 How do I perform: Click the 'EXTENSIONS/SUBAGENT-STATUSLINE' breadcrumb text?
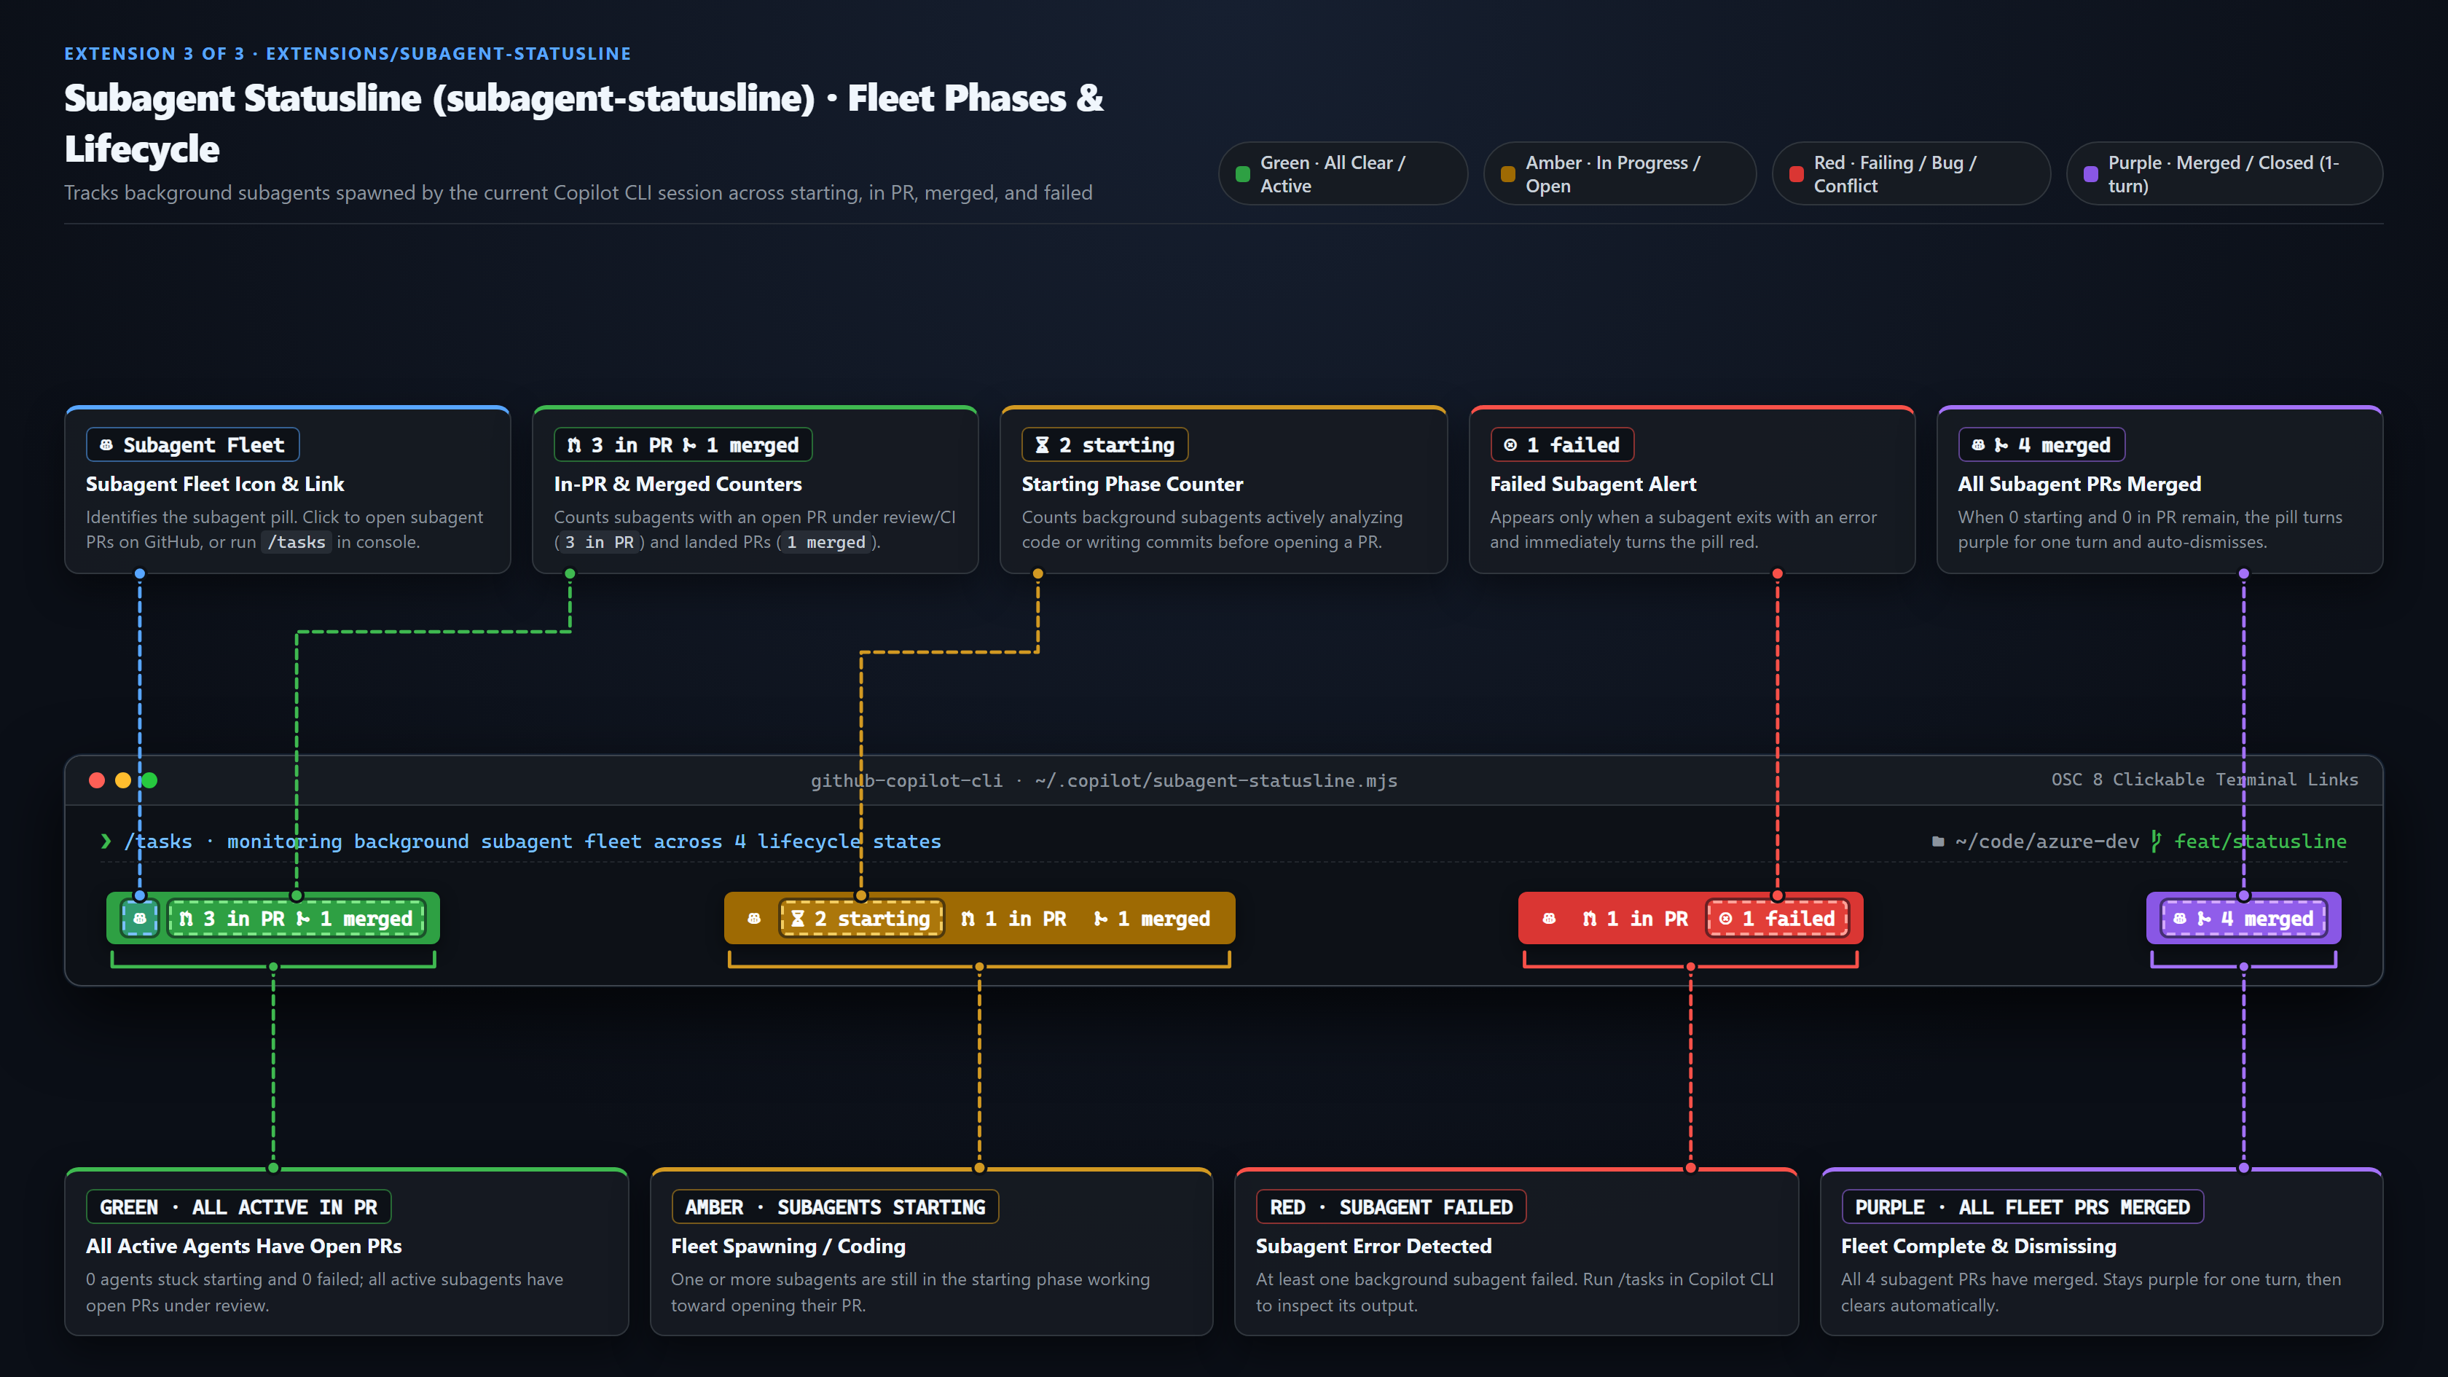pyautogui.click(x=449, y=53)
